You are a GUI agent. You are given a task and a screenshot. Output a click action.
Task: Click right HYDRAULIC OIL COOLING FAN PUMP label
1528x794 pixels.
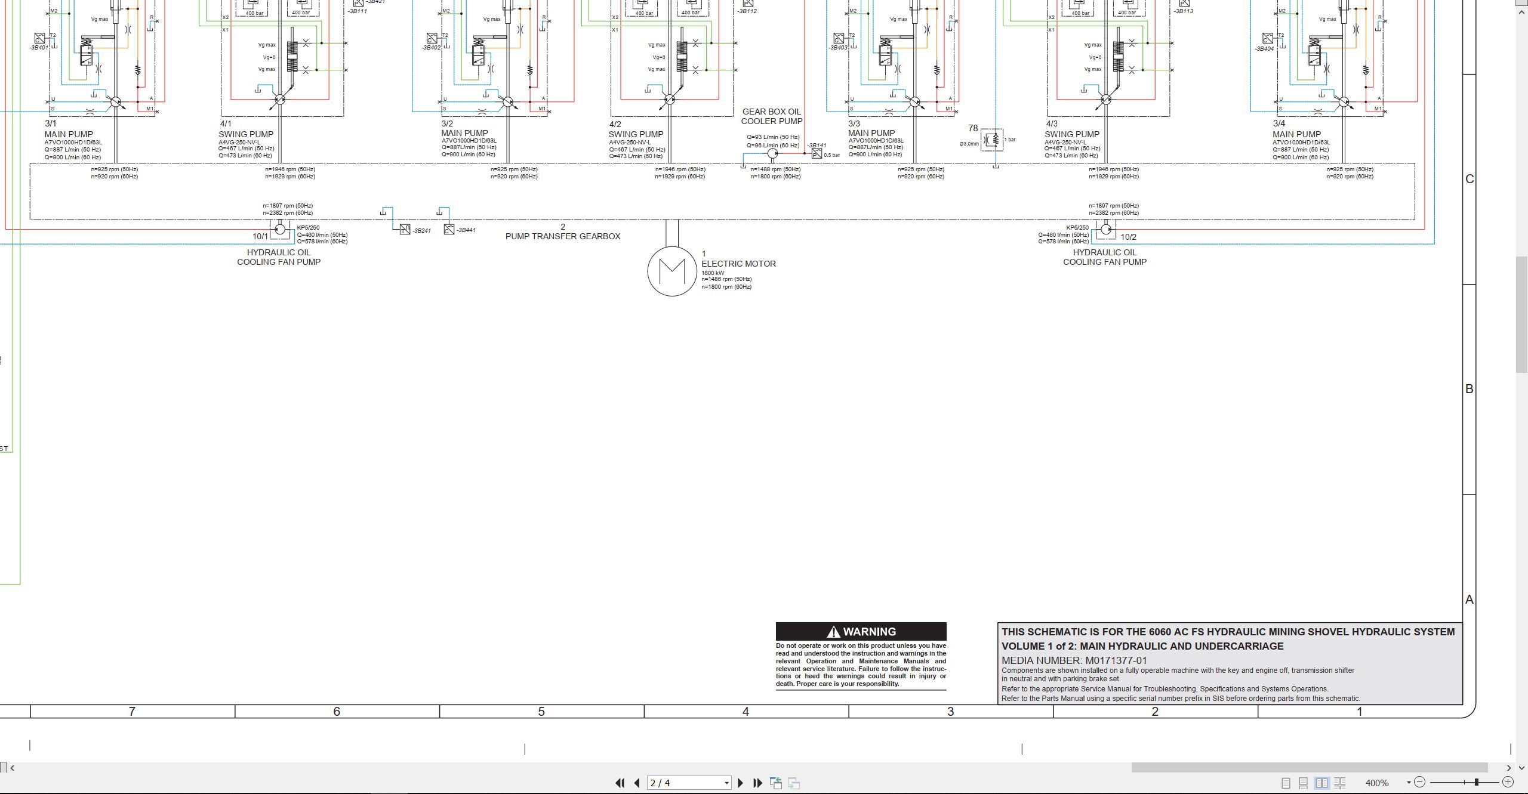[x=1105, y=257]
